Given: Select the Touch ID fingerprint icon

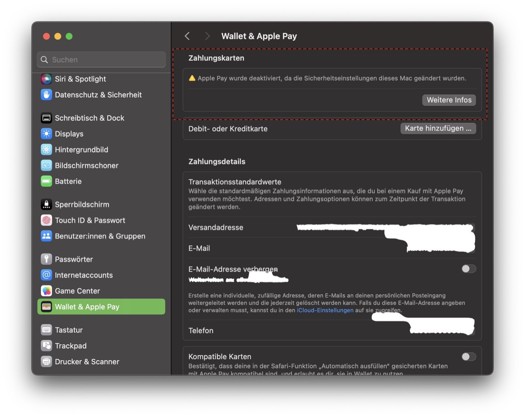Looking at the screenshot, I should (x=46, y=220).
